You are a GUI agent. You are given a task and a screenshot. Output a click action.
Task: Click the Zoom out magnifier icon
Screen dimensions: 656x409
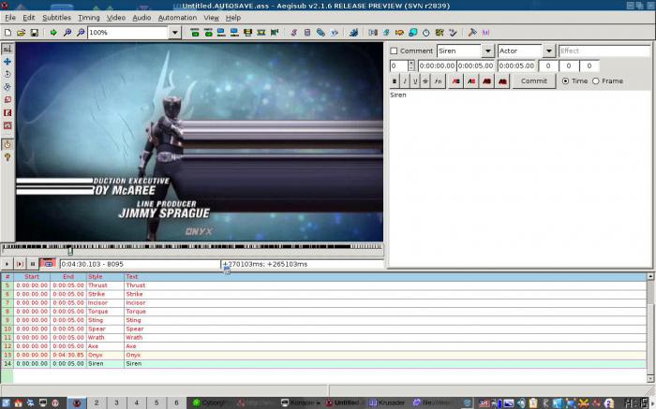[x=81, y=32]
